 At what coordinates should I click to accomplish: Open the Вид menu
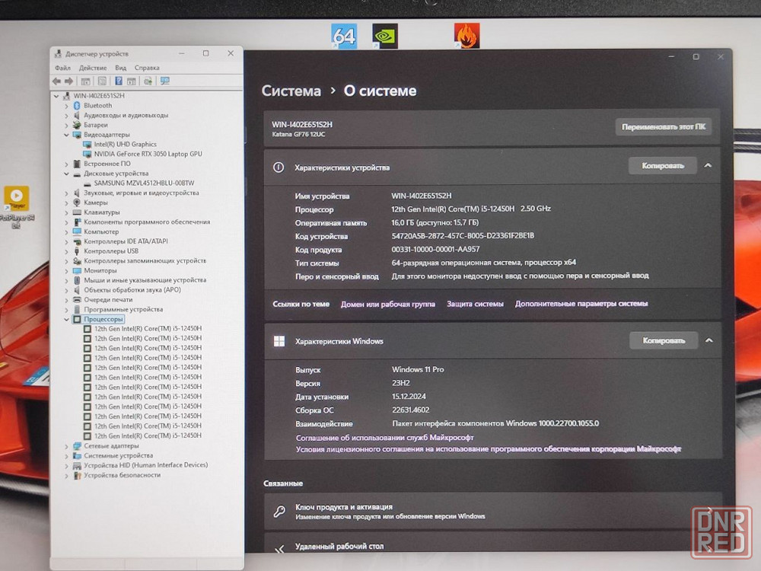[121, 68]
